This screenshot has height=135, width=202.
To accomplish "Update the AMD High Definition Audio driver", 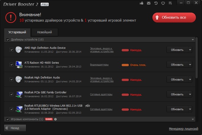I will pos(177,50).
